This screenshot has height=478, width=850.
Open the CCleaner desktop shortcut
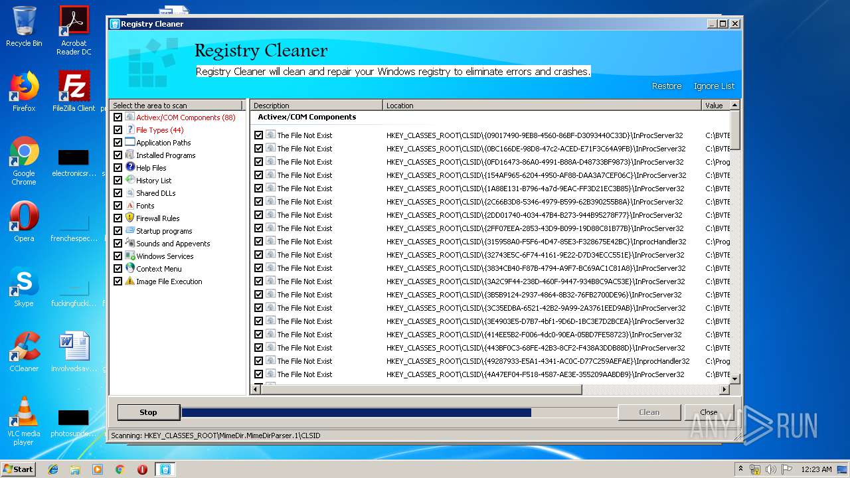coord(24,352)
